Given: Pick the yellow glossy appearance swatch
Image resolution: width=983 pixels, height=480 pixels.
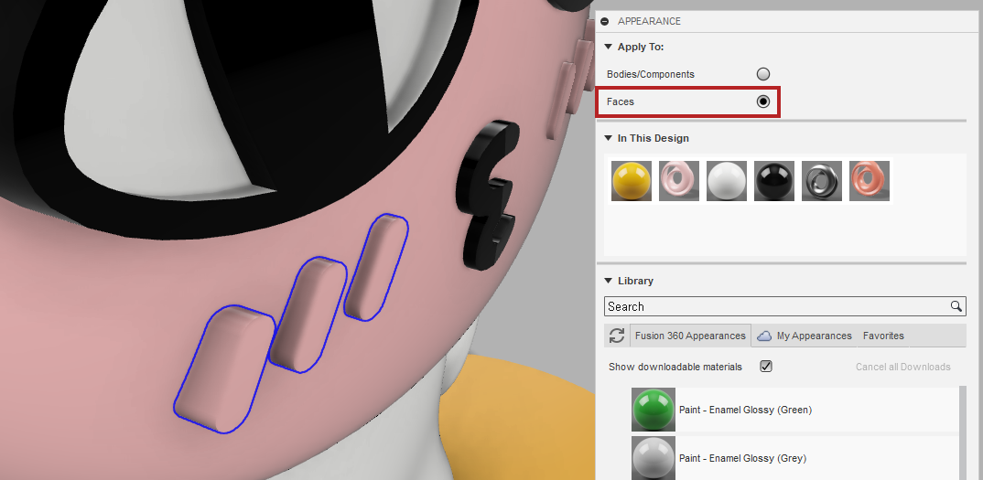Looking at the screenshot, I should click(632, 181).
